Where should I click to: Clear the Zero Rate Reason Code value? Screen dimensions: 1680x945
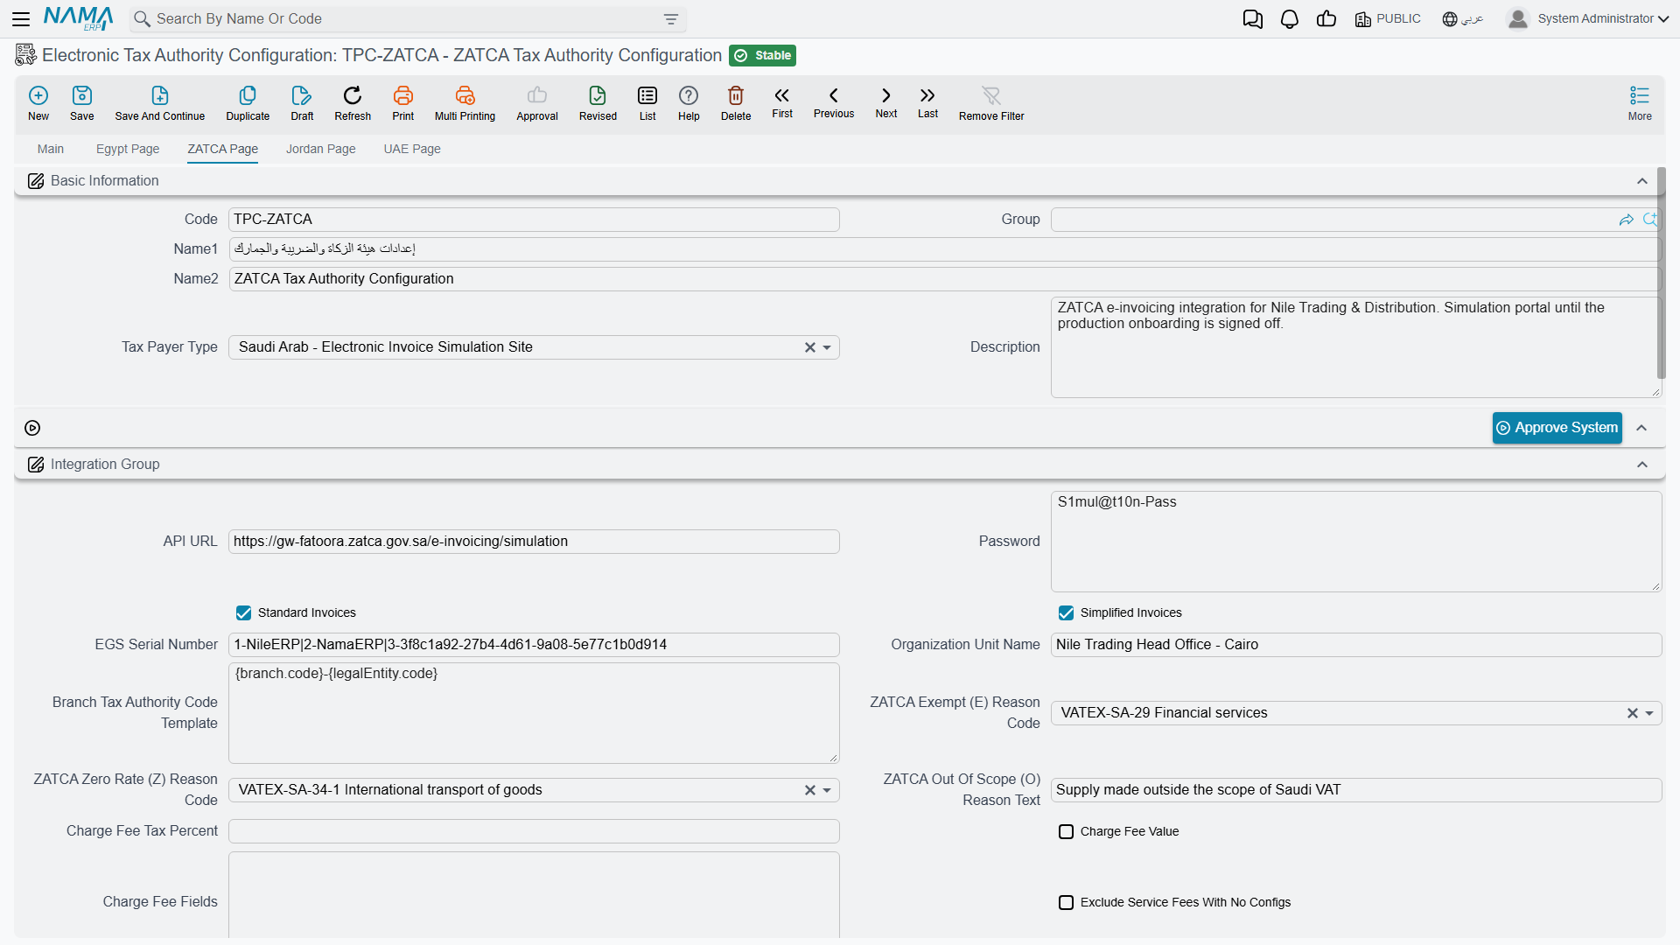click(810, 790)
